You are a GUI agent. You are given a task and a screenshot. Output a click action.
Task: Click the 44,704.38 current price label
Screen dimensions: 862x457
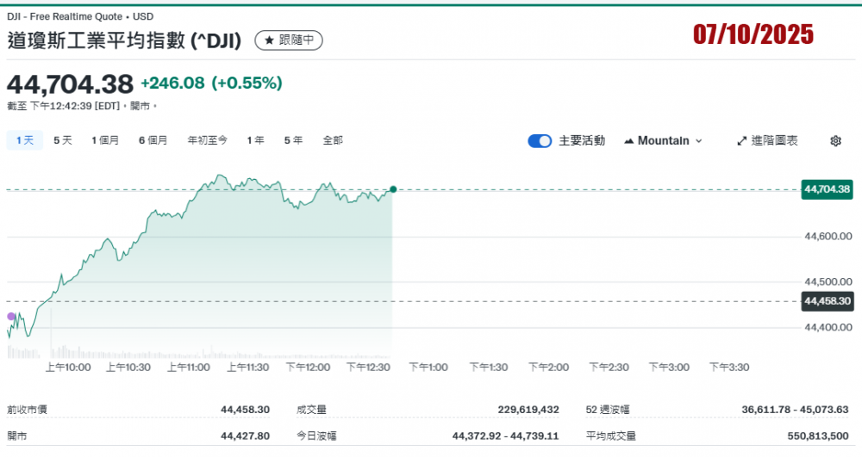(x=826, y=189)
